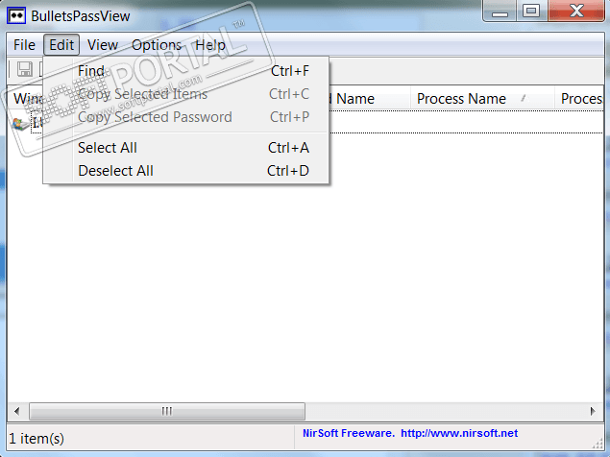The height and width of the screenshot is (457, 610).
Task: Click Copy Selected Items menu entry
Action: pyautogui.click(x=186, y=94)
